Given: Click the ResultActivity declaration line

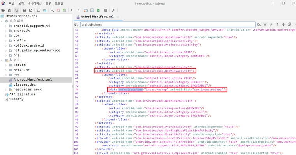Looking at the screenshot, I should pos(165,134).
